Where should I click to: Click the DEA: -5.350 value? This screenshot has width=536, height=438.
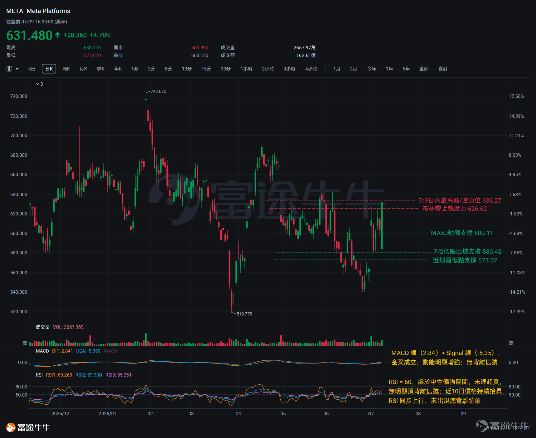[x=88, y=351]
